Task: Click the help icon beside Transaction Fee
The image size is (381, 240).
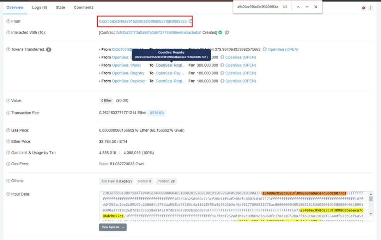Action: point(8,113)
